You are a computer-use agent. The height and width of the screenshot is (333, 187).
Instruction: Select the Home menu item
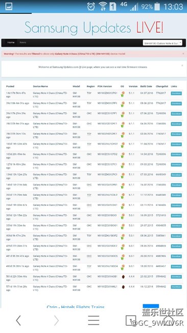coord(11,43)
